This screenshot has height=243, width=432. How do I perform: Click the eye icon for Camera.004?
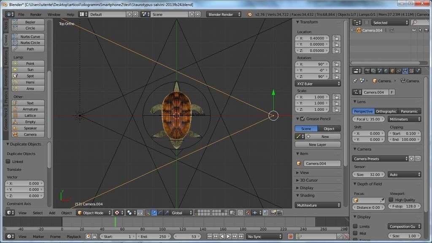[414, 30]
